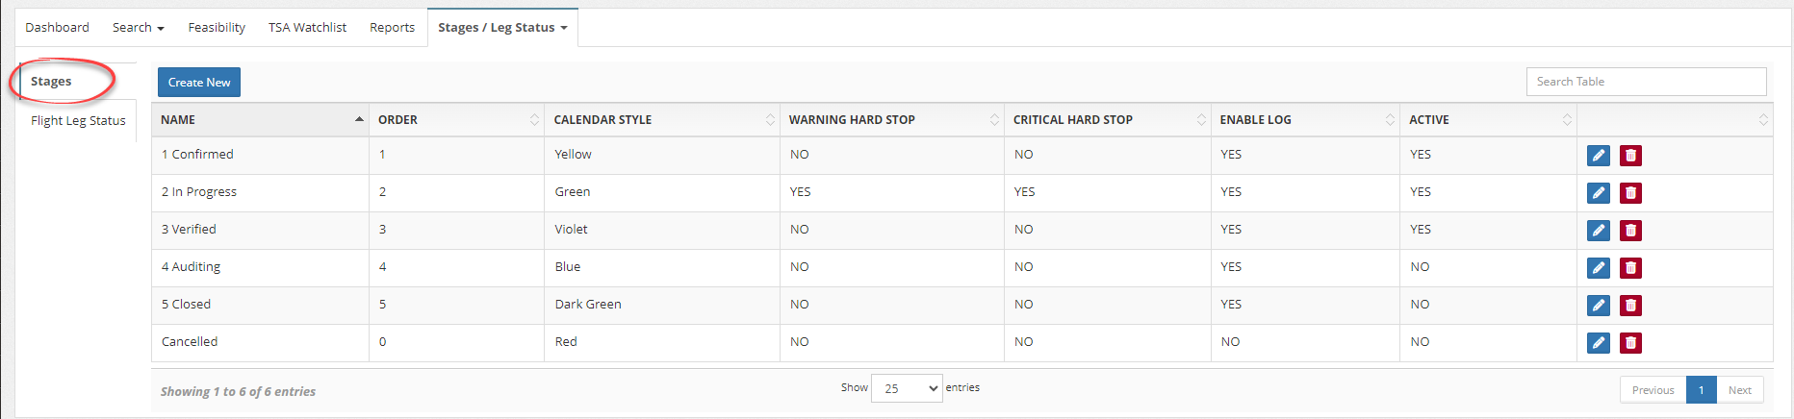Sort the table by Order column
The width and height of the screenshot is (1794, 419).
tap(456, 120)
